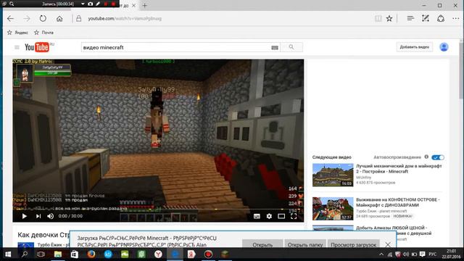Open the КОНФЕТНОМ ОСТРОВЕ video thumbnail
464x261 pixels.
(x=333, y=209)
